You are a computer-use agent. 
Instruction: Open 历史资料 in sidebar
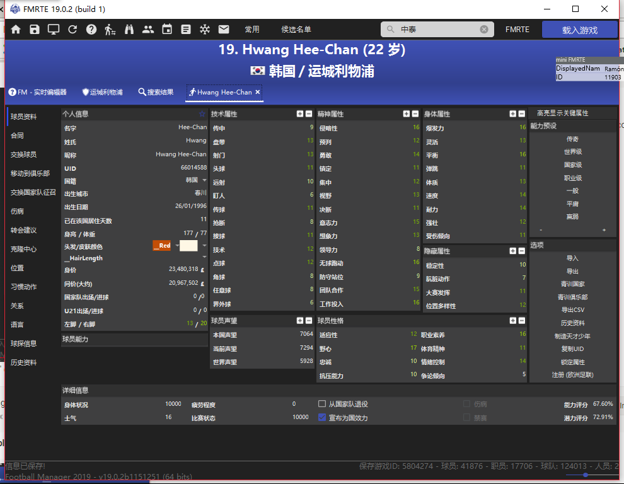click(x=23, y=362)
